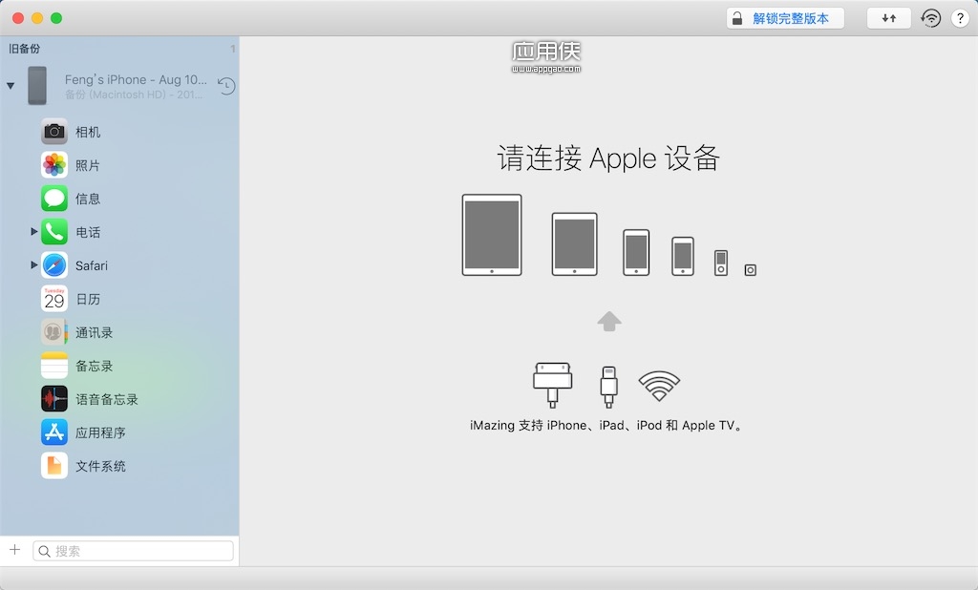Collapse Feng's iPhone backup disclosure triangle

tap(11, 85)
